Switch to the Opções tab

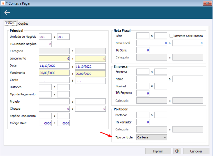click(x=23, y=24)
